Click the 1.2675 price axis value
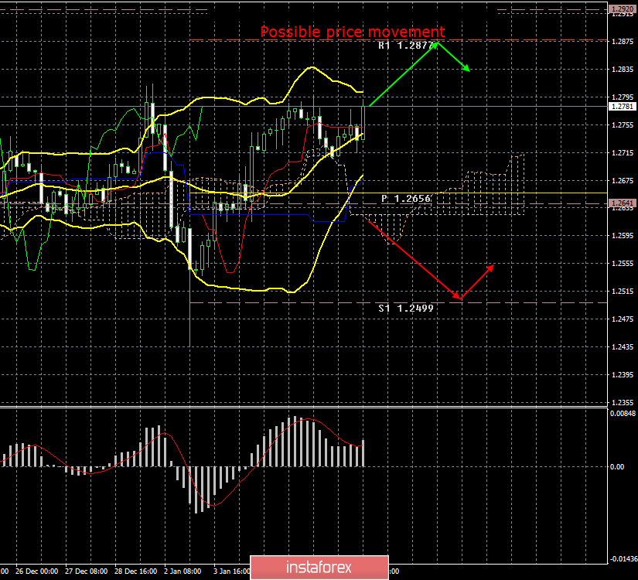638x580 pixels. [x=623, y=180]
